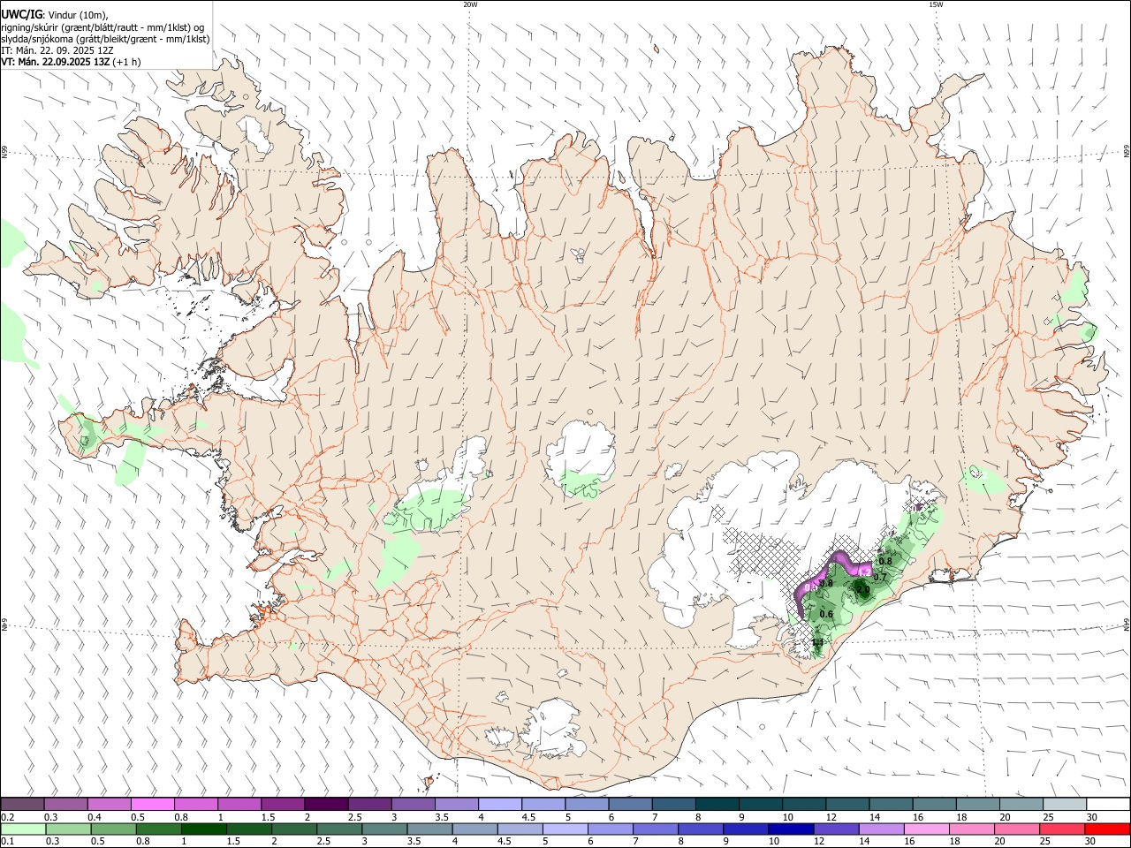This screenshot has width=1131, height=848.
Task: Click the 0.4 label on snow legend
Action: [x=95, y=817]
